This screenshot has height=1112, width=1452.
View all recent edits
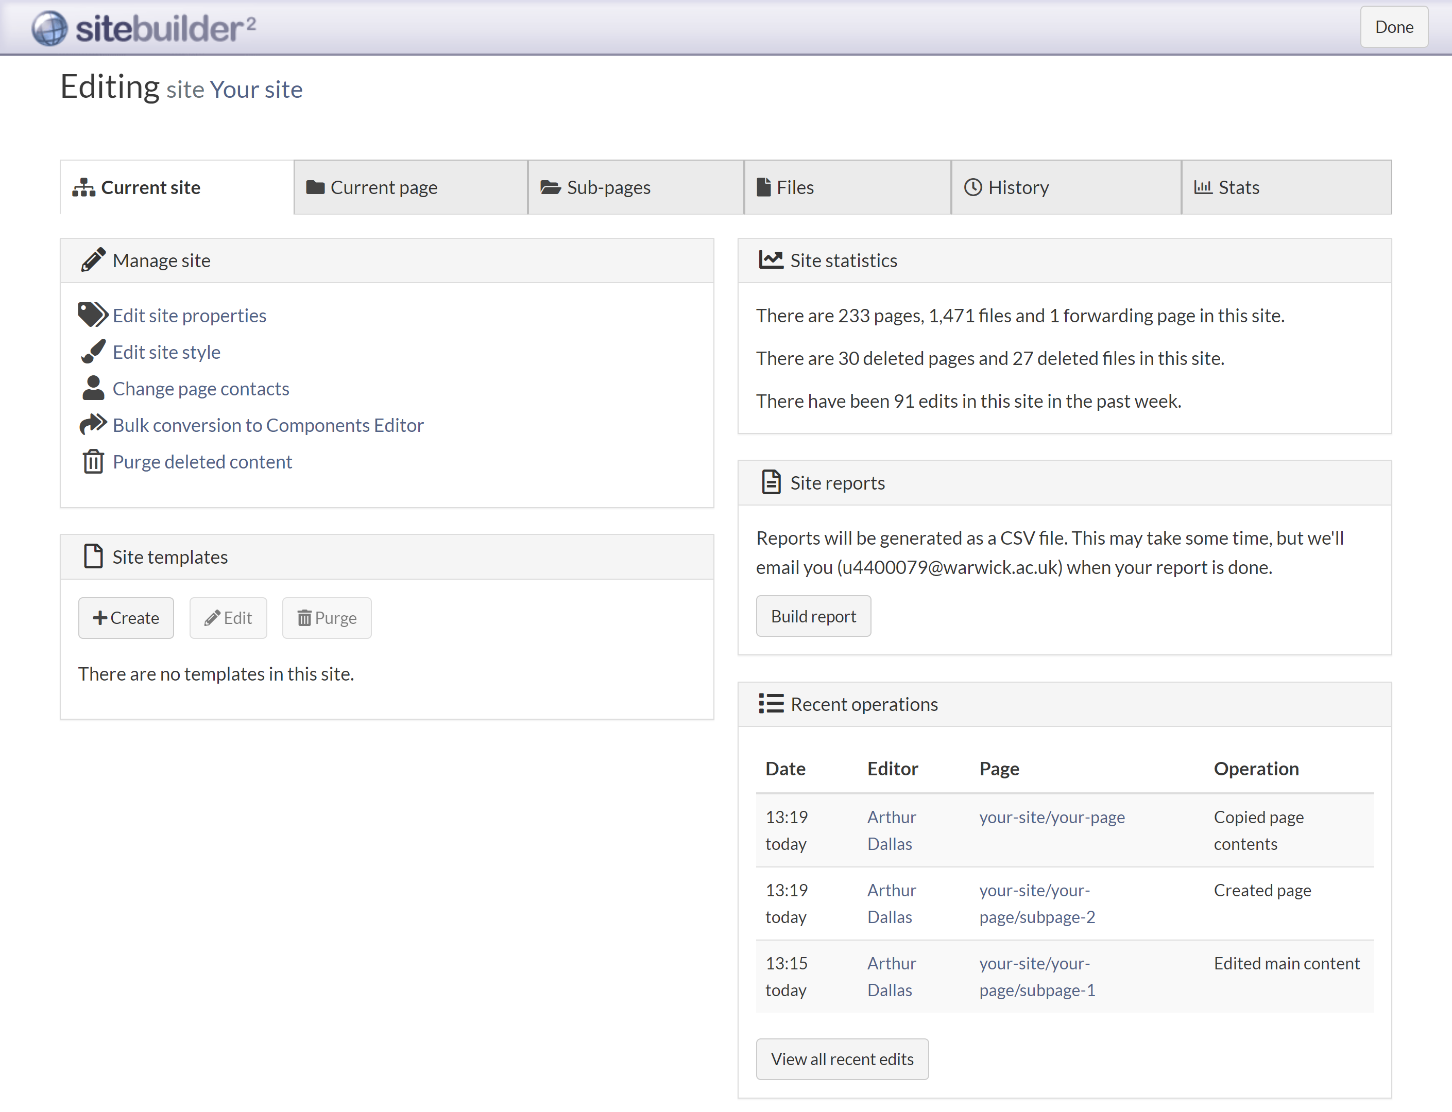[842, 1059]
